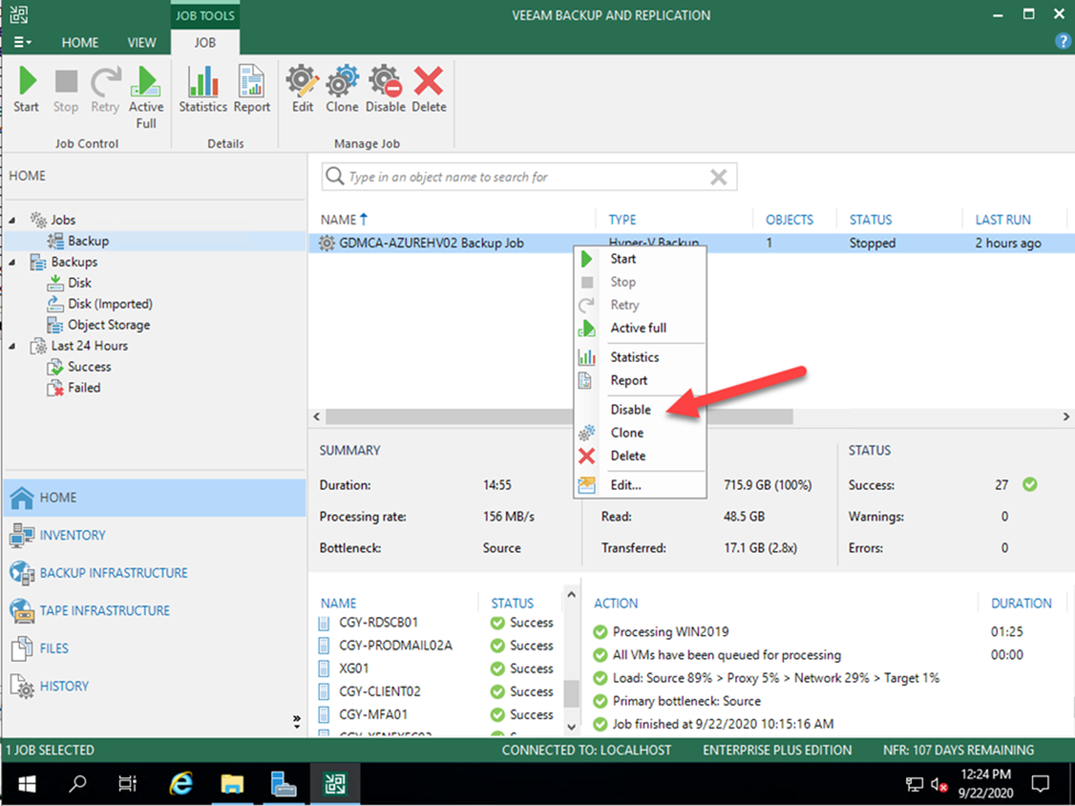Choose Delete in the context menu
This screenshot has height=806, width=1075.
coord(640,456)
